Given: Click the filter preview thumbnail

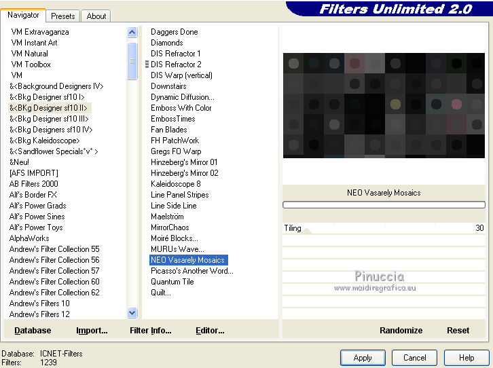Looking at the screenshot, I should pos(384,105).
